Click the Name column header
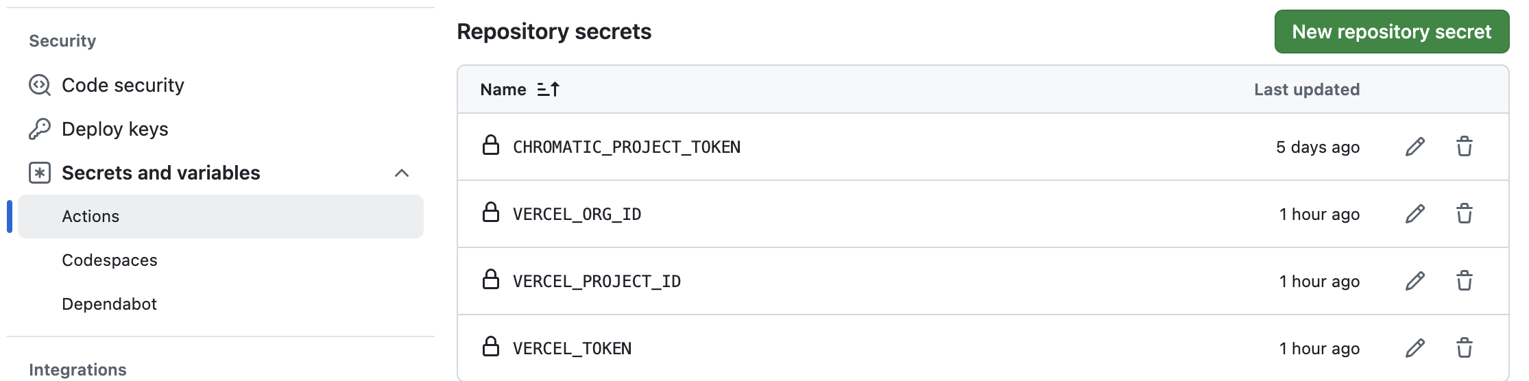Viewport: 1529px width, 381px height. 503,89
